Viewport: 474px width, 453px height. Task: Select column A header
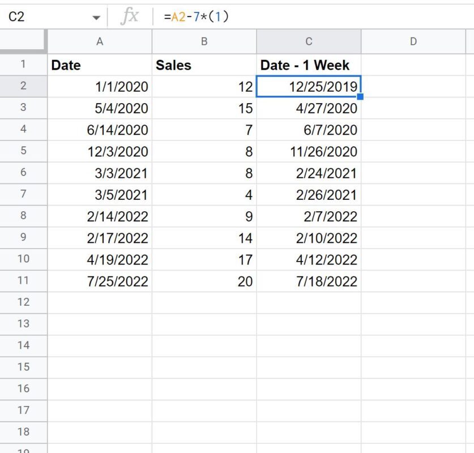click(100, 41)
